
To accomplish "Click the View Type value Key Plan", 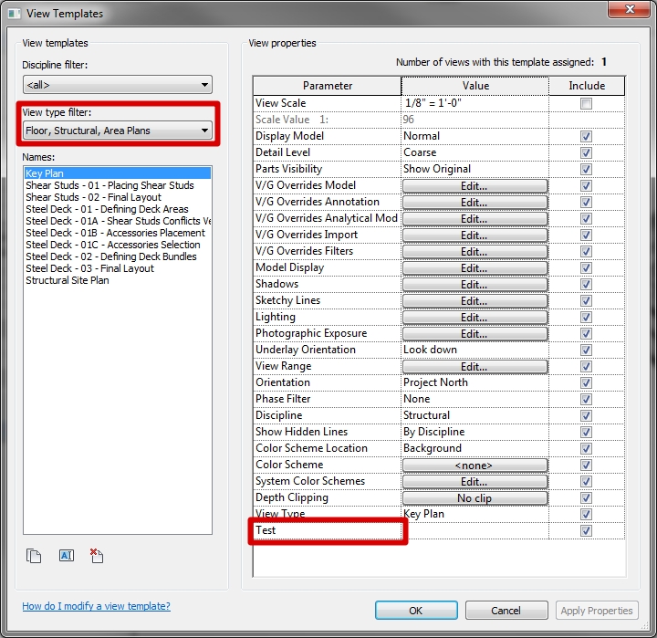I will point(474,514).
